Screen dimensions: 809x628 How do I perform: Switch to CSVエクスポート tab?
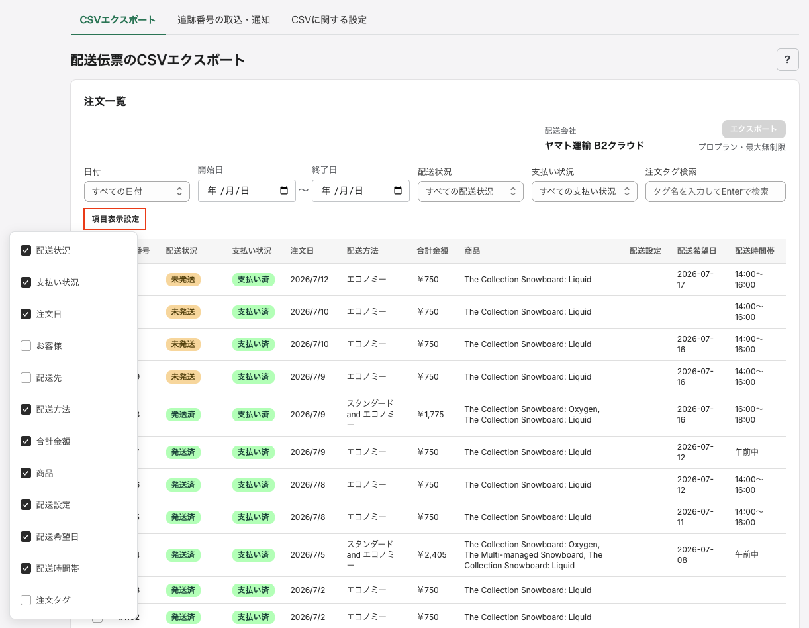click(118, 20)
